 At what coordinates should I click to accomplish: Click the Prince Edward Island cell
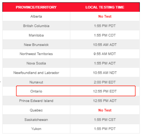pyautogui.click(x=36, y=101)
